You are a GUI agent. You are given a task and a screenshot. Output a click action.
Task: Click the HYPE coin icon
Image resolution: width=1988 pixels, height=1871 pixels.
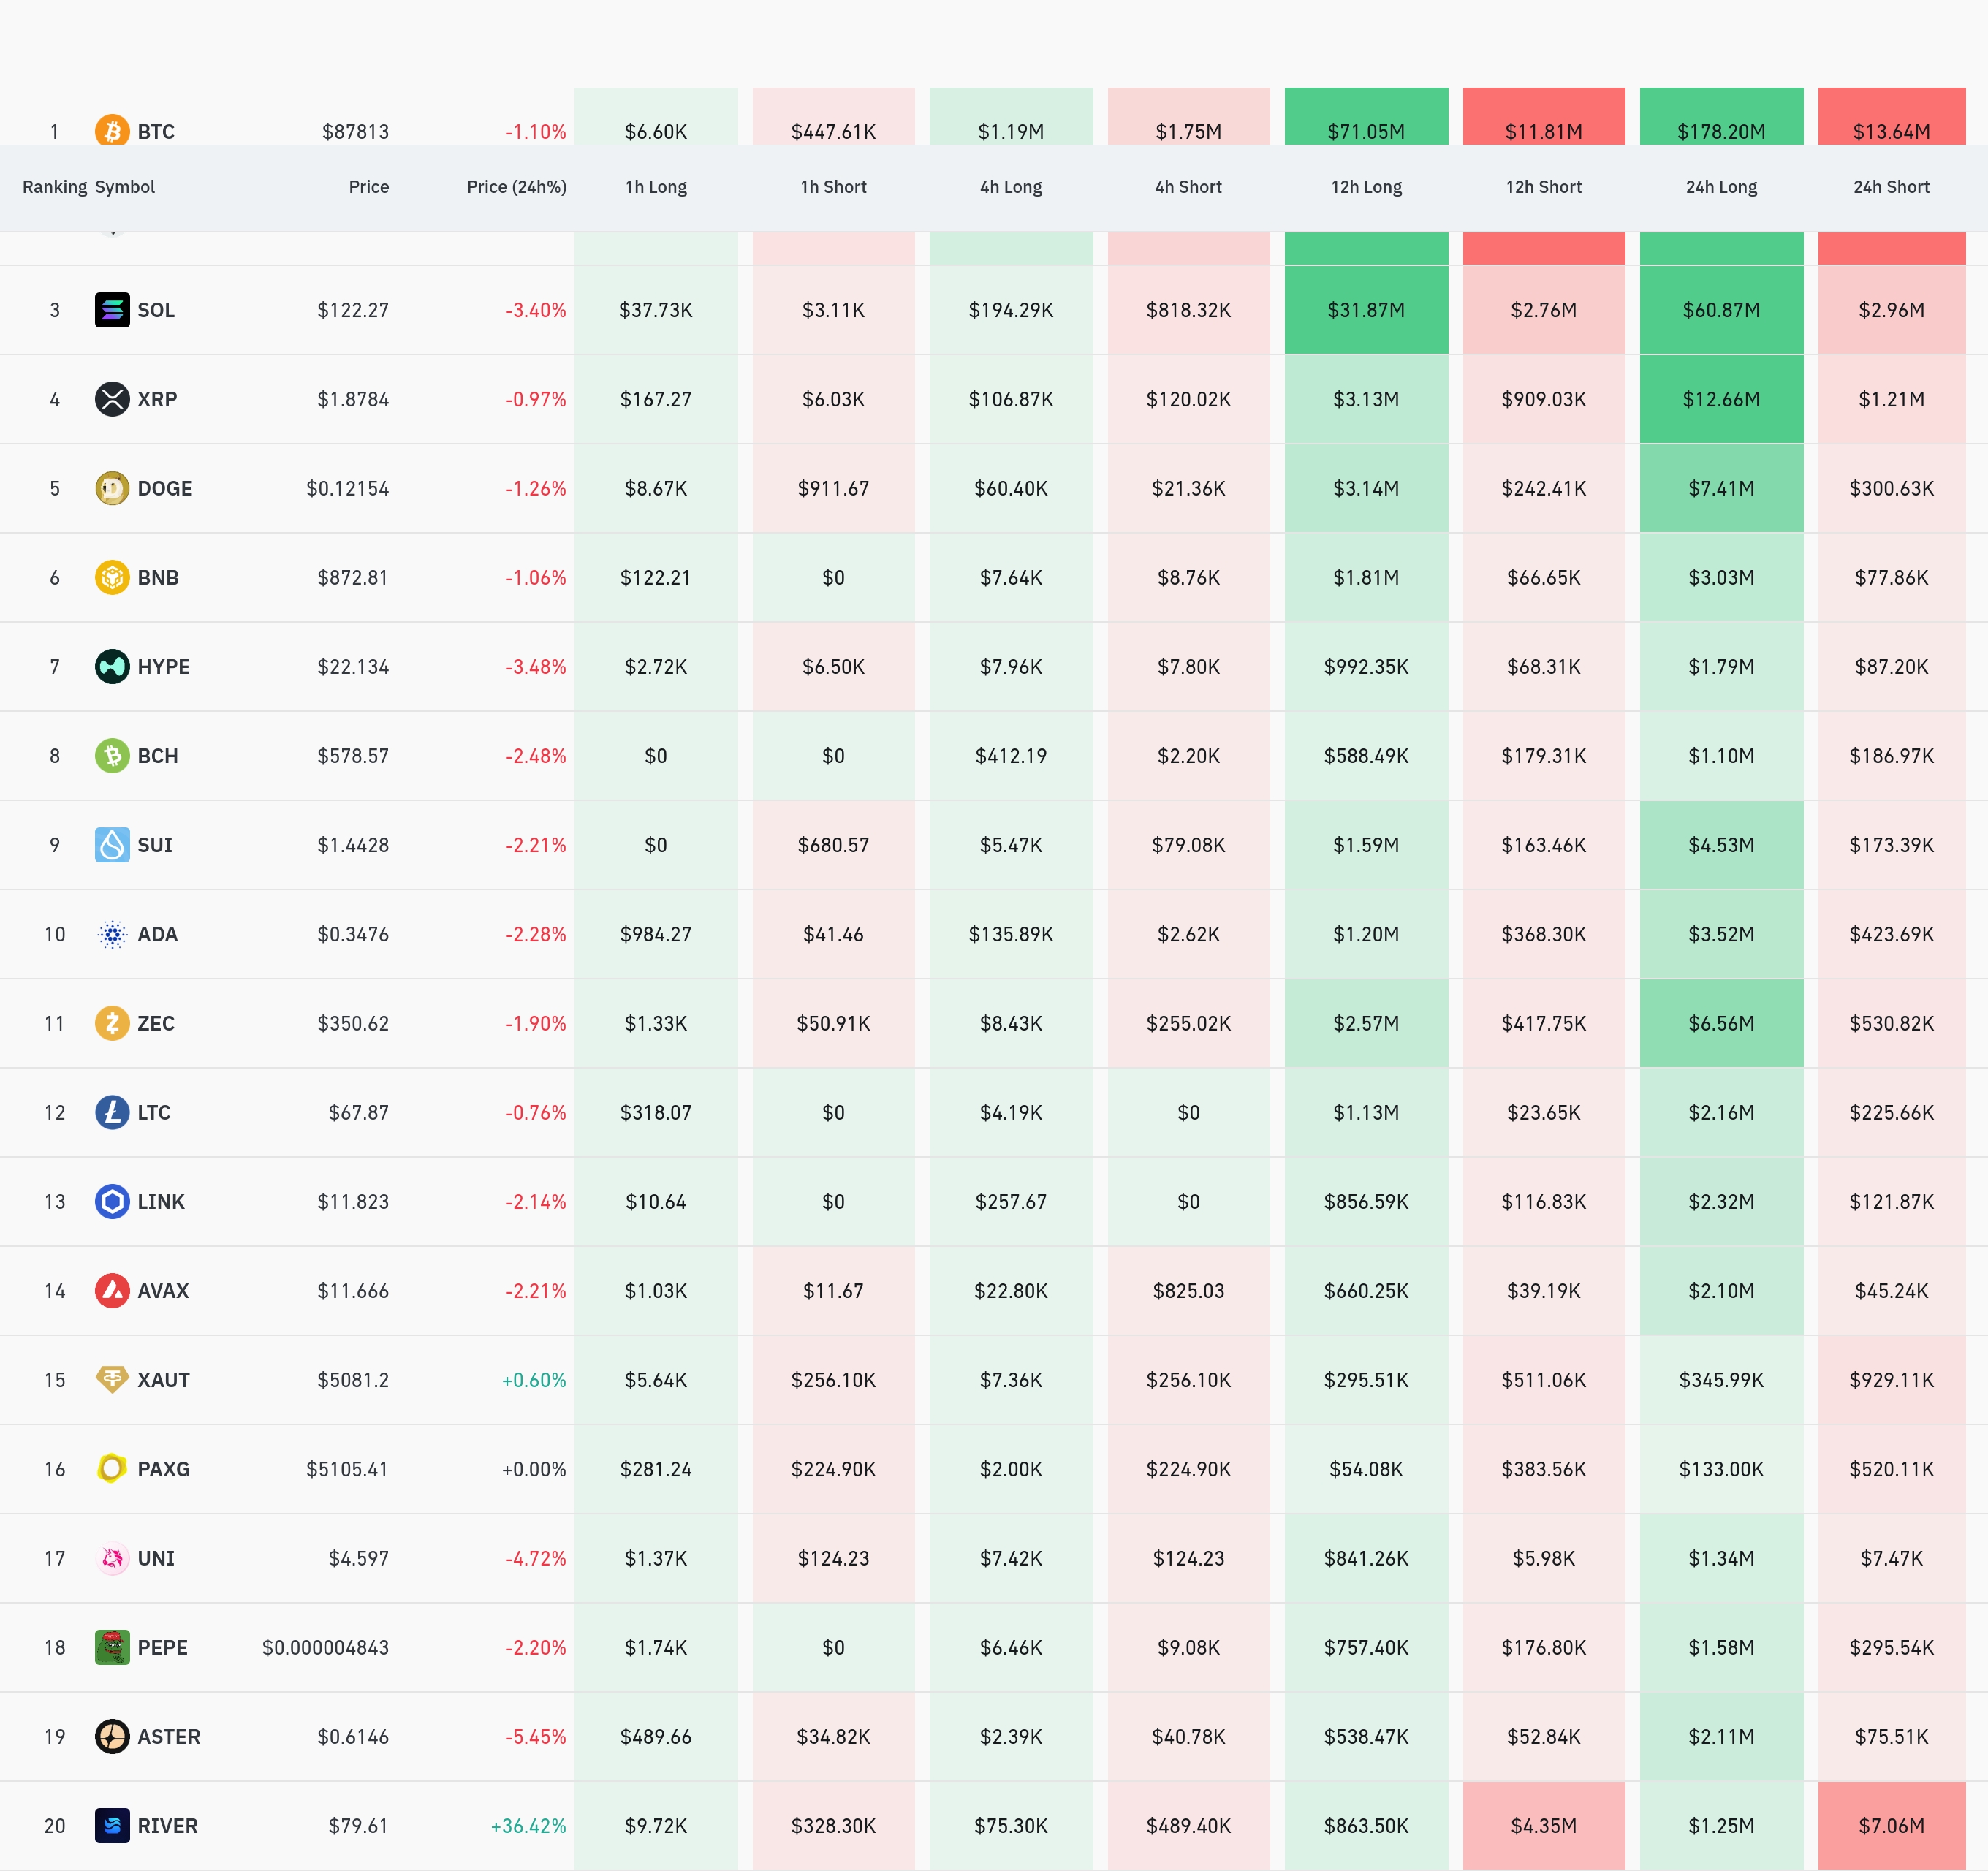pyautogui.click(x=112, y=666)
